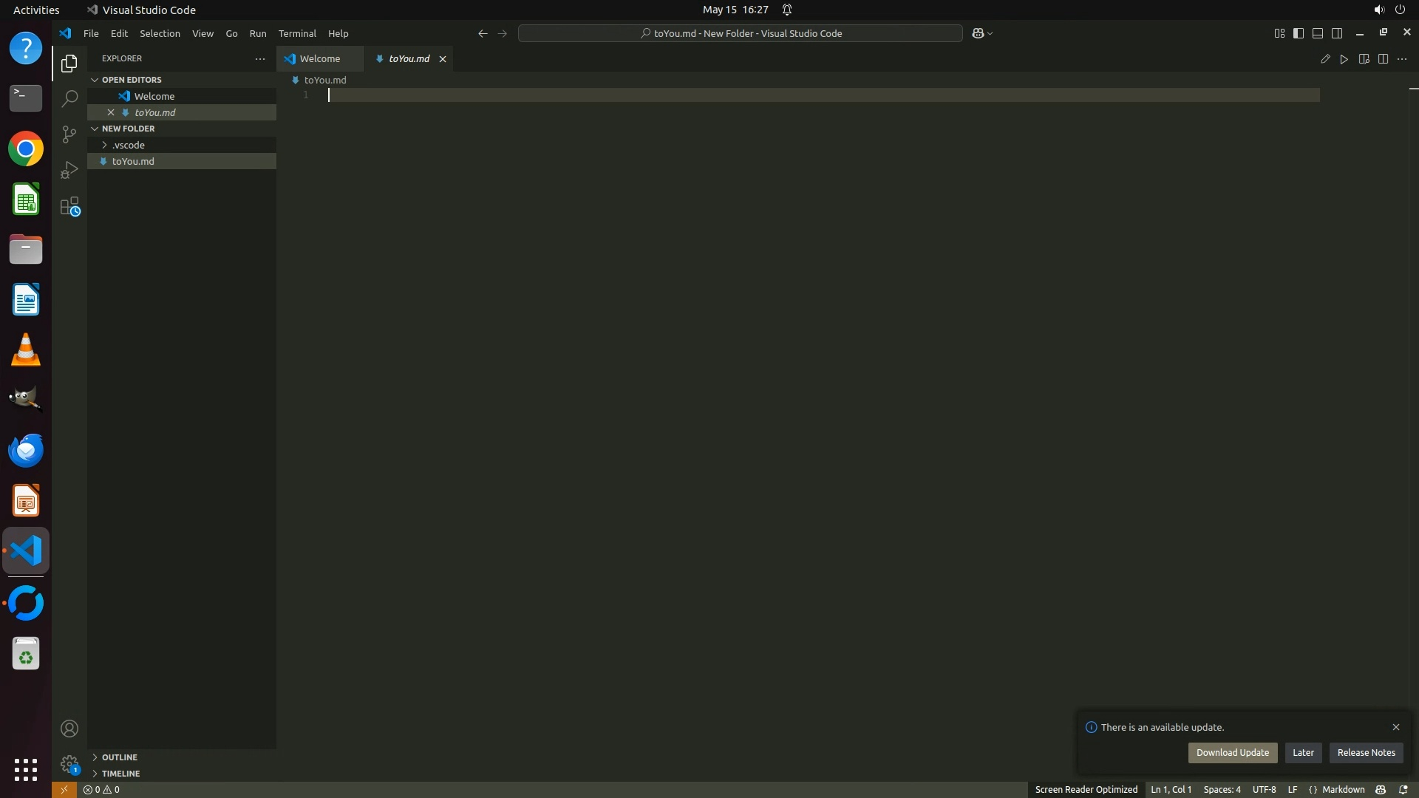Click the Release Notes button
Image resolution: width=1419 pixels, height=798 pixels.
(1366, 752)
